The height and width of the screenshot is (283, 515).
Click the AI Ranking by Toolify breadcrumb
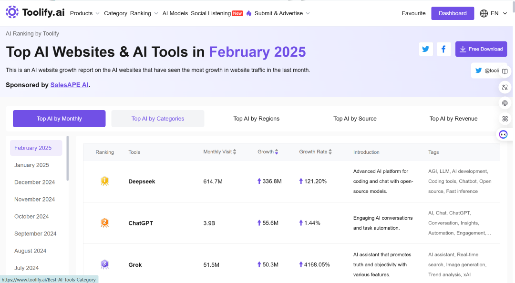32,33
